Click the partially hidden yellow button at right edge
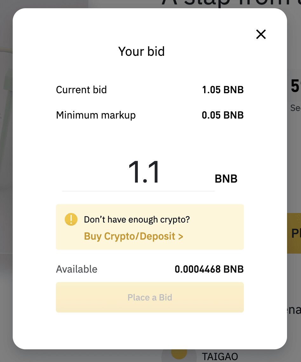The width and height of the screenshot is (301, 362). 294,233
